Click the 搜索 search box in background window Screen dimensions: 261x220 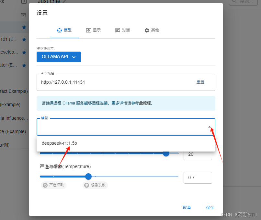(243, 2)
